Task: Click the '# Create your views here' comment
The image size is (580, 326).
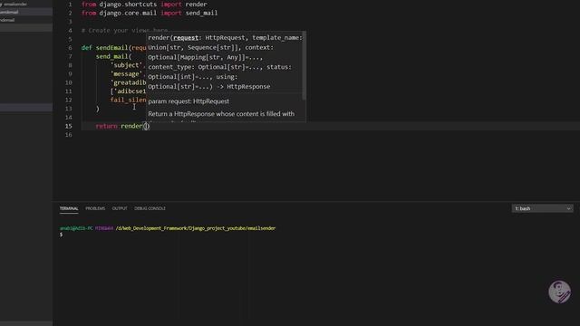Action: click(x=125, y=30)
